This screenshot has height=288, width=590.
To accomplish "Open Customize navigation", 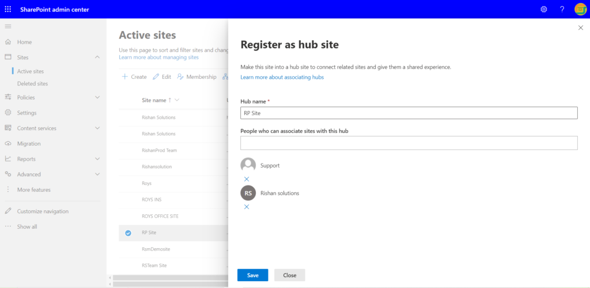I will pyautogui.click(x=43, y=211).
